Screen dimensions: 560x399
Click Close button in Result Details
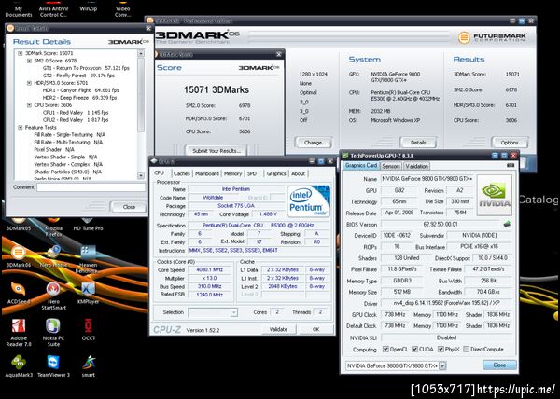point(129,206)
